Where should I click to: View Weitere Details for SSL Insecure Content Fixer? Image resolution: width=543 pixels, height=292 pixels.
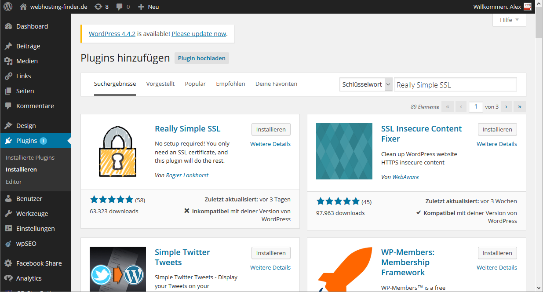[x=497, y=144]
